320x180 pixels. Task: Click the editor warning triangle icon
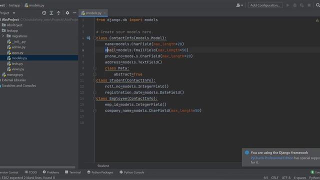[317, 20]
